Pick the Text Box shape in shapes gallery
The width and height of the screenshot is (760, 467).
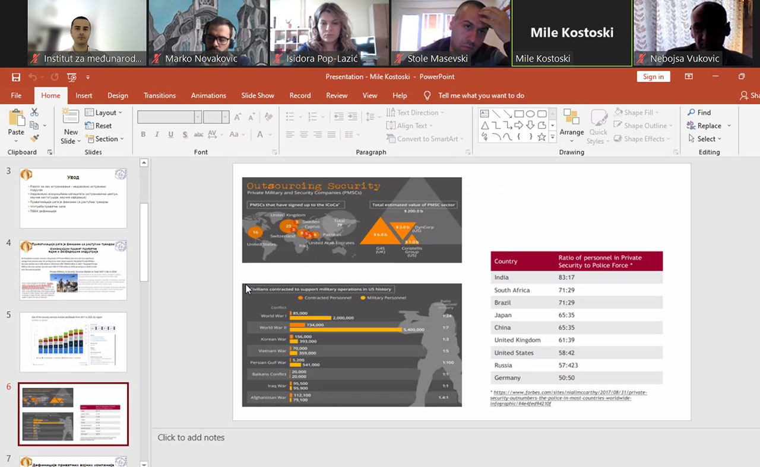pyautogui.click(x=484, y=114)
